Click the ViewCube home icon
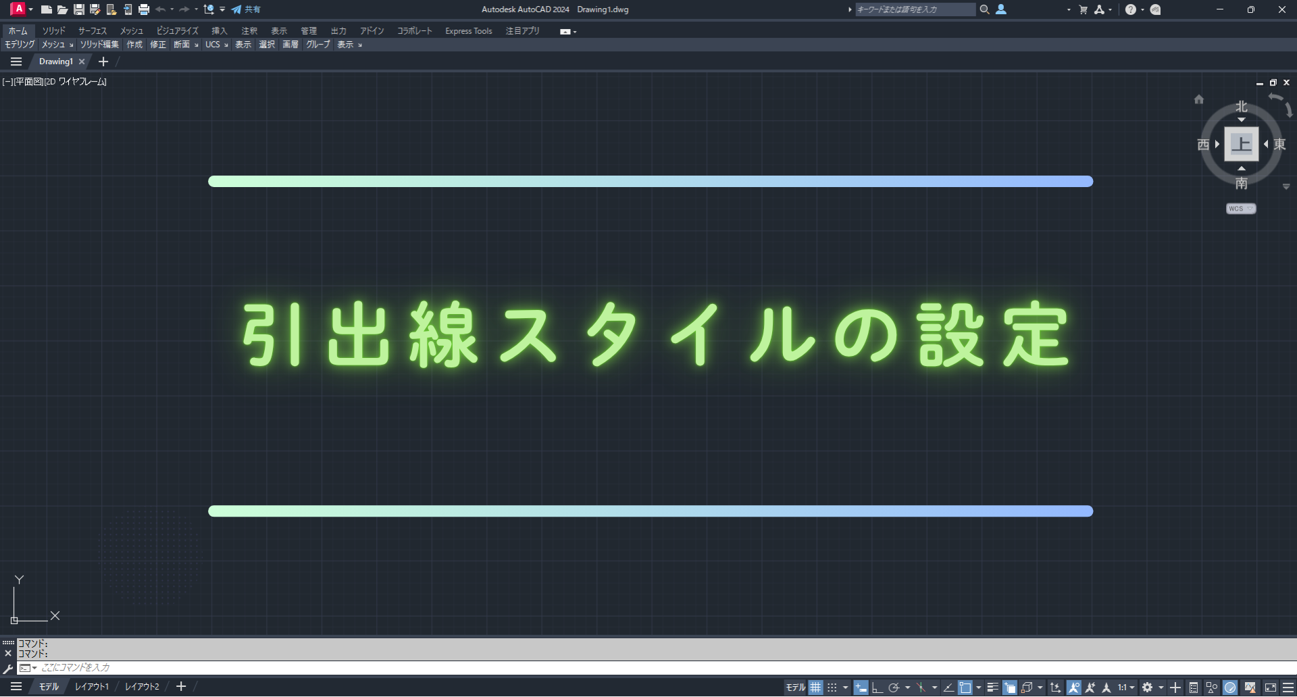The image size is (1297, 697). click(x=1198, y=99)
